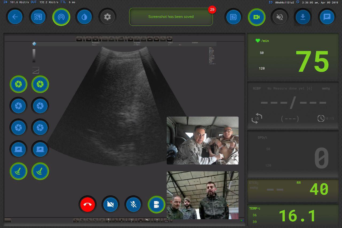342x228 pixels.
Task: Dismiss the 'Screenshot has been saved' notification
Action: point(171,17)
